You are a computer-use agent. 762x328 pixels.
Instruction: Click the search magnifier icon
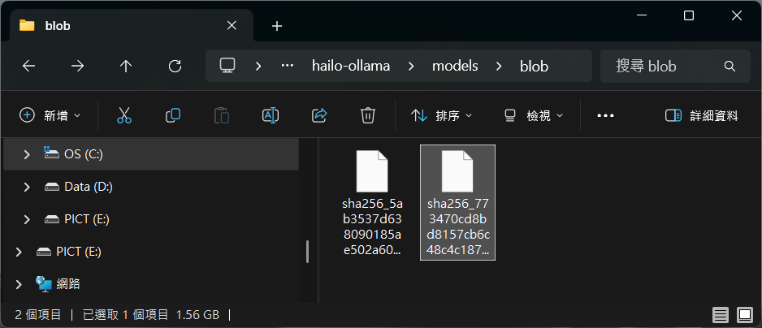click(730, 66)
